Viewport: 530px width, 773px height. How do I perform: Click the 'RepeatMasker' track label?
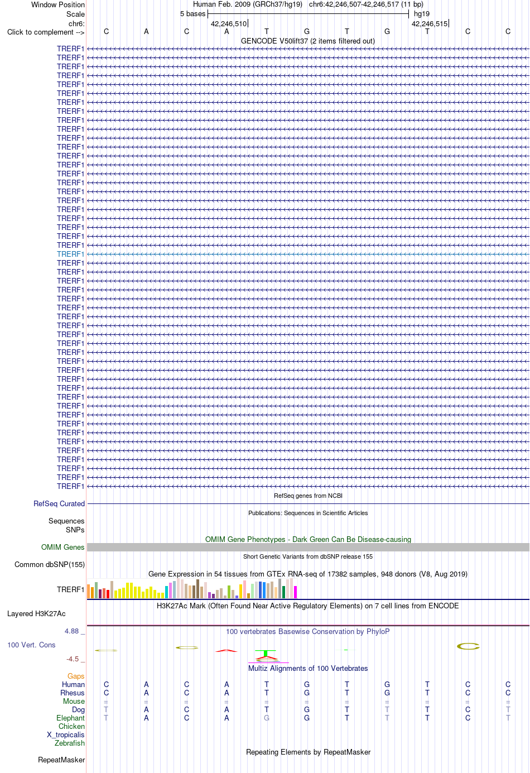61,760
